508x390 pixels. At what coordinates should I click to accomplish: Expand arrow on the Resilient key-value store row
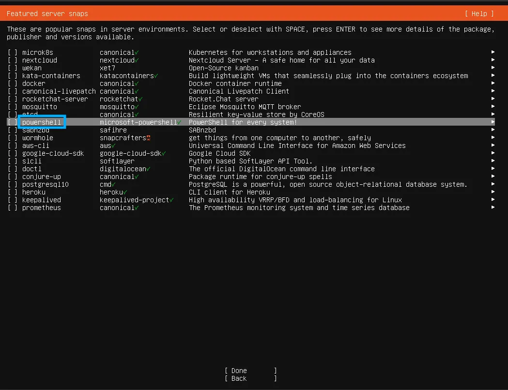click(493, 114)
